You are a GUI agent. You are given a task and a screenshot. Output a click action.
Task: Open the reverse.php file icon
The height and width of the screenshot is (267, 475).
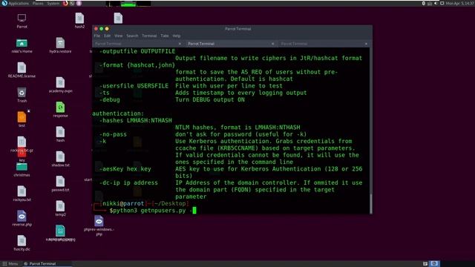click(x=22, y=216)
